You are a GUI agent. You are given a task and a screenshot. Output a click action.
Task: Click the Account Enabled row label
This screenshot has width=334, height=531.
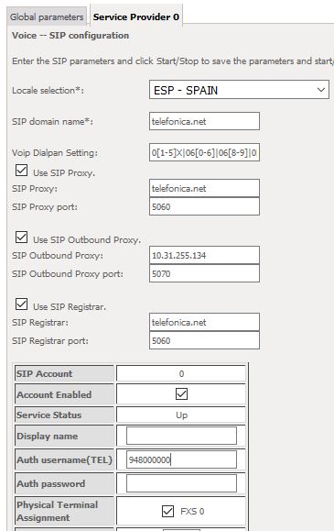pyautogui.click(x=54, y=394)
